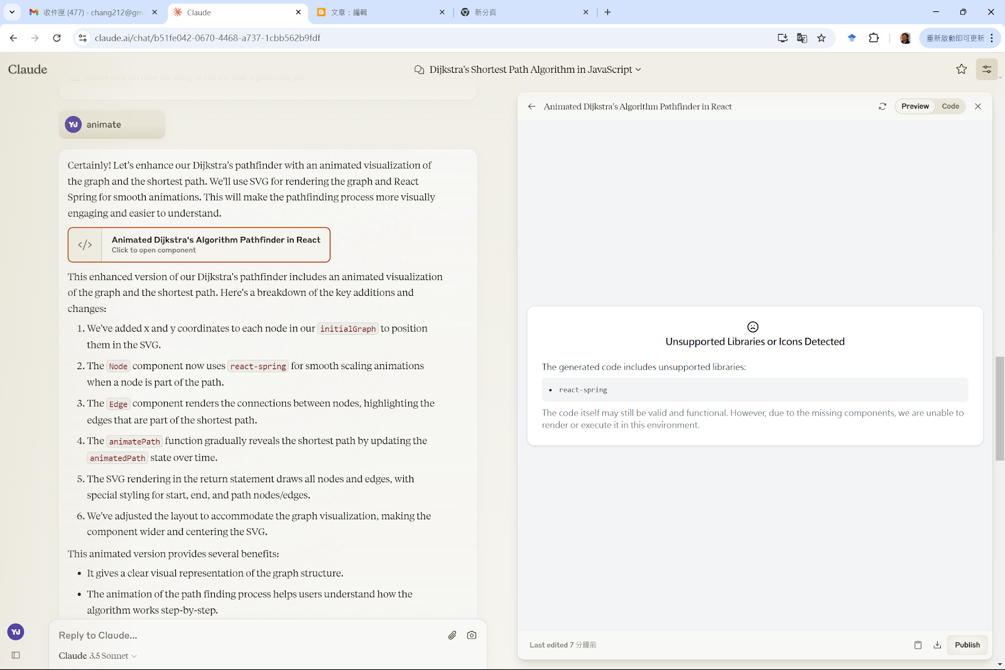Viewport: 1005px width, 670px height.
Task: View site information icon
Action: (x=82, y=38)
